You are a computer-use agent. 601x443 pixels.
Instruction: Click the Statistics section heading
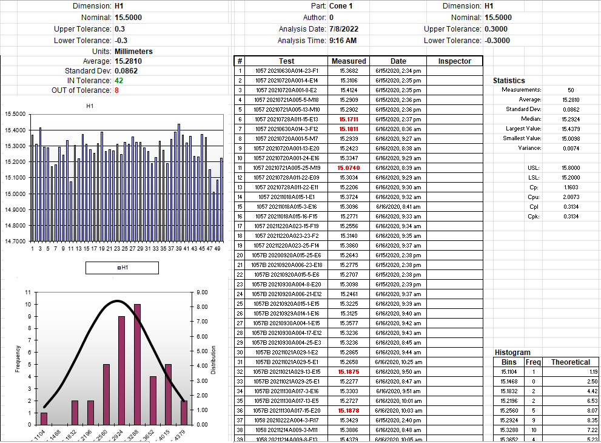coord(509,81)
